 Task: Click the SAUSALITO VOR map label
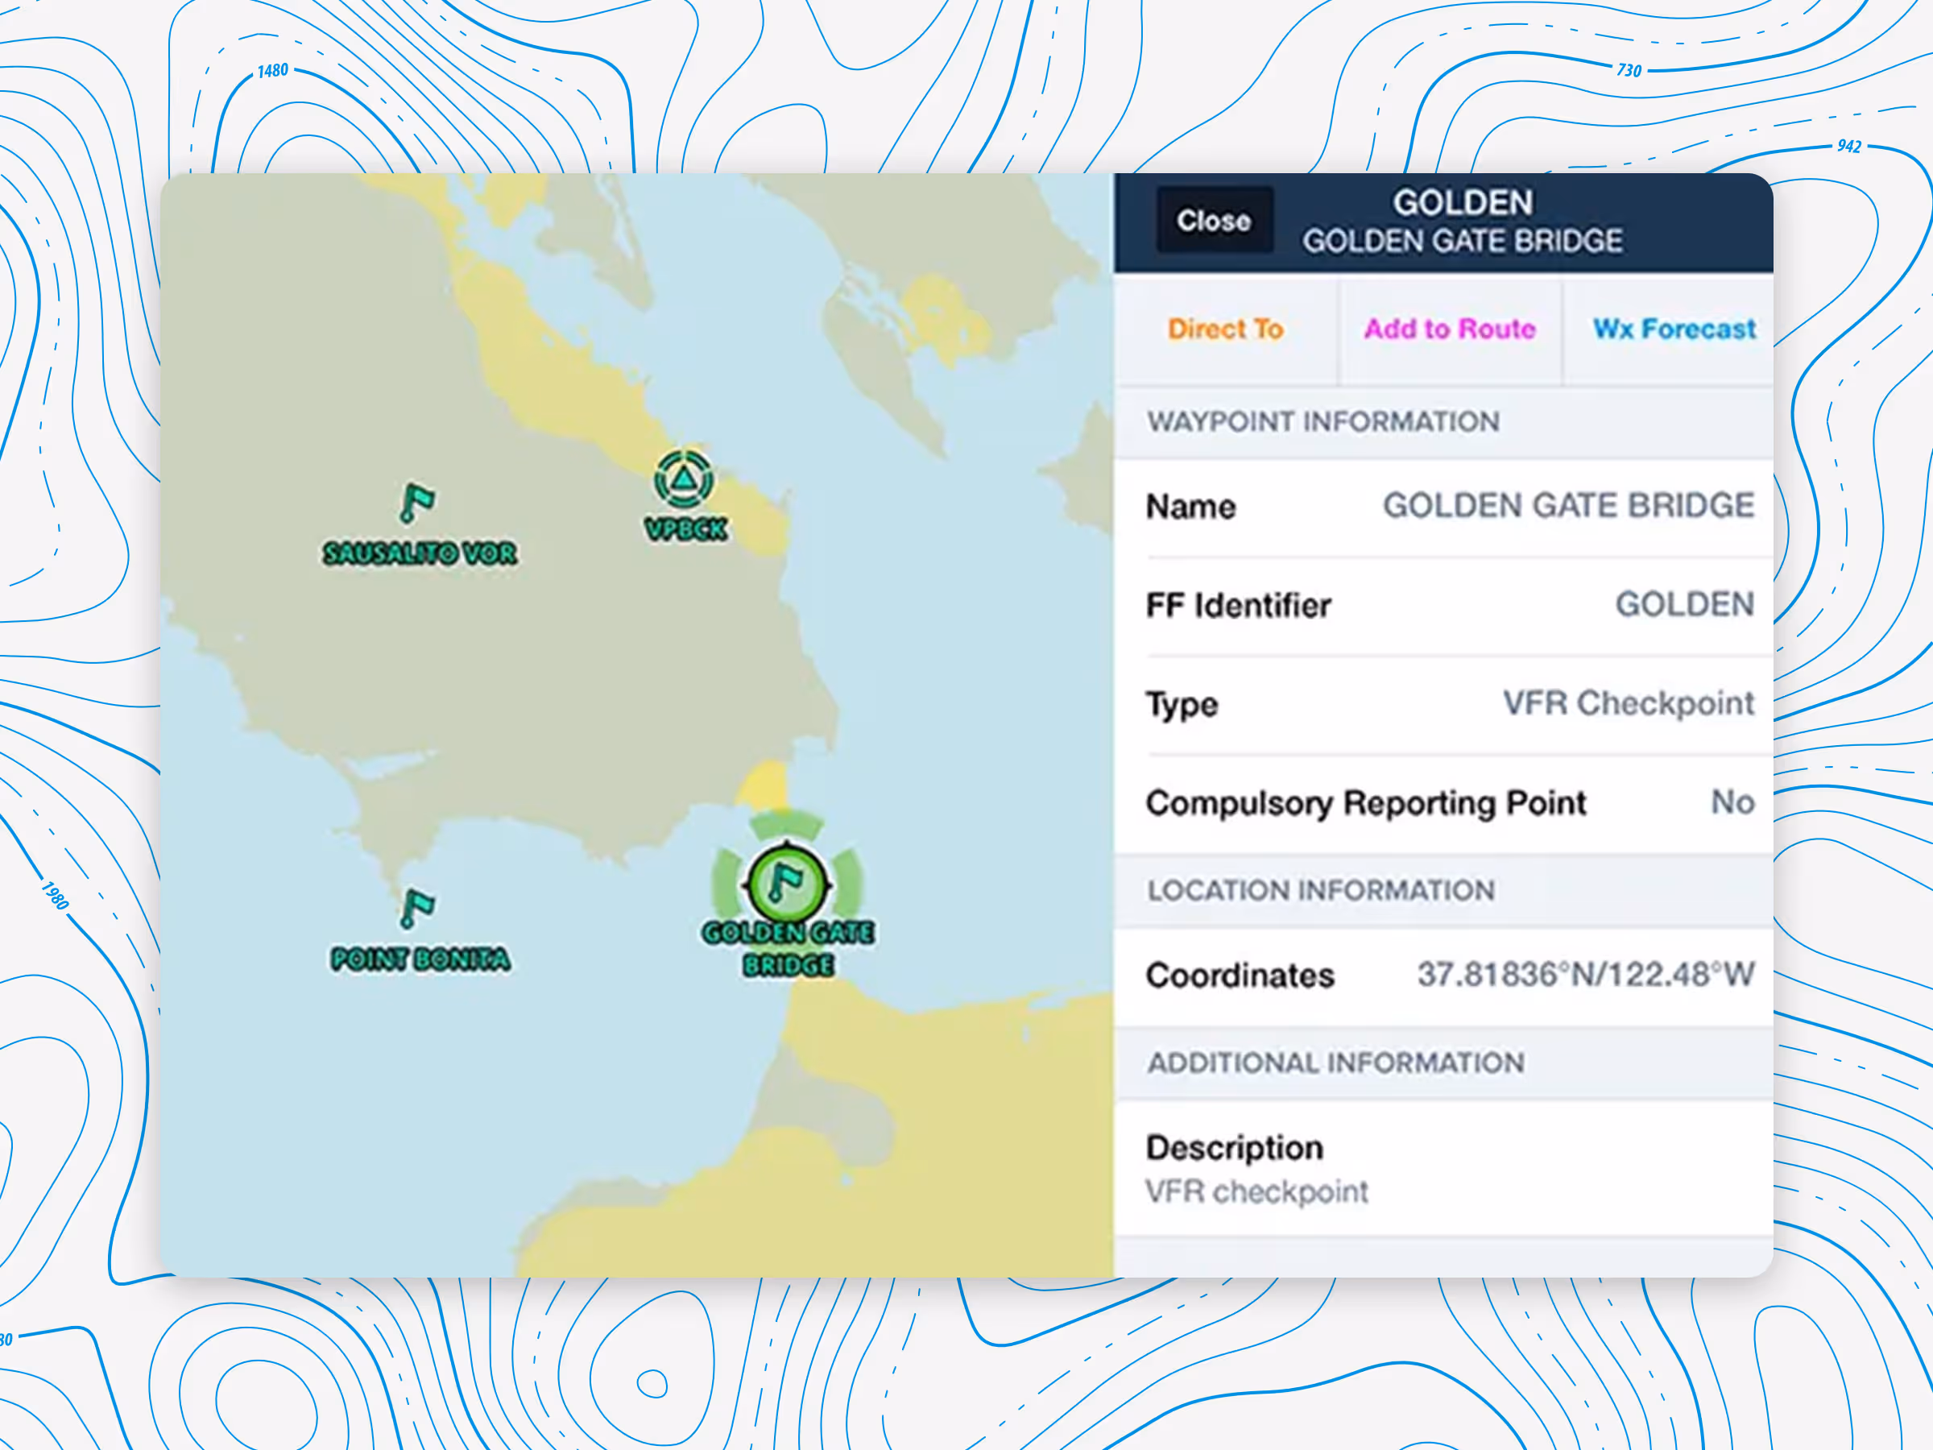420,553
